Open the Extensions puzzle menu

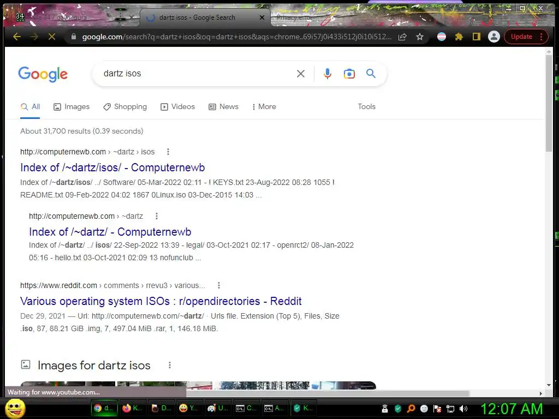coord(459,37)
